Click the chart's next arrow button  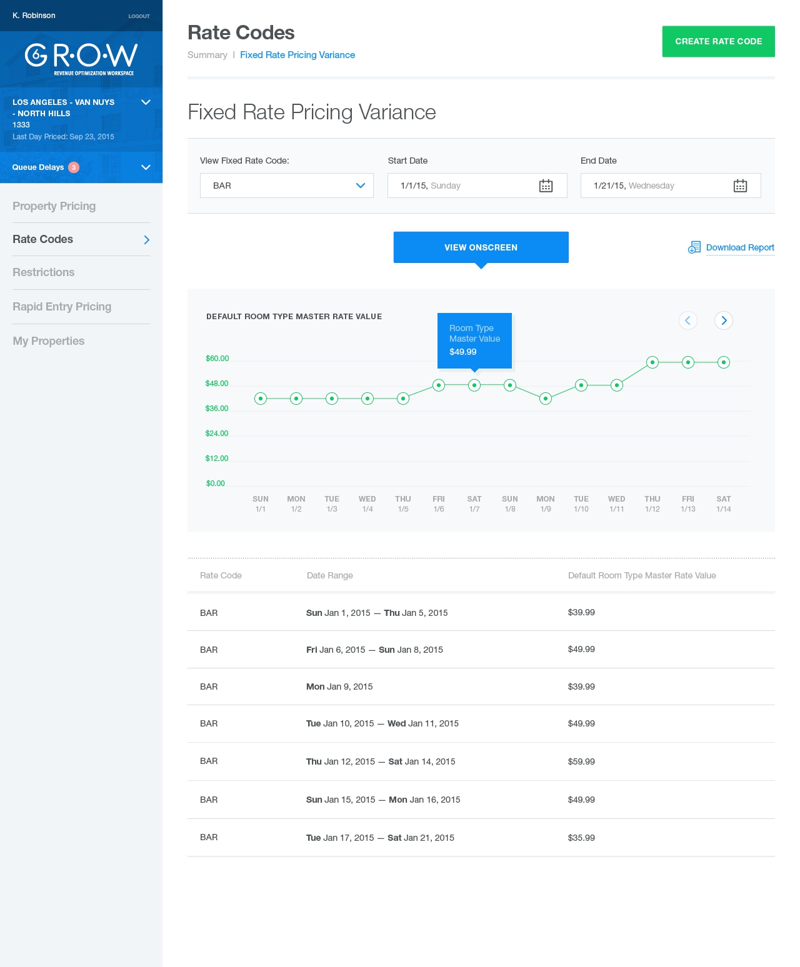coord(723,320)
